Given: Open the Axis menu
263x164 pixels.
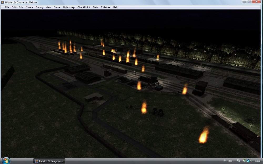Looking at the screenshot, I should [21, 7].
